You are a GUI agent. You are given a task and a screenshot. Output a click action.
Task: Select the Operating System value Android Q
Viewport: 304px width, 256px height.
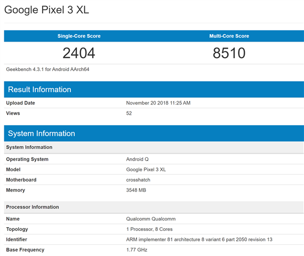pos(137,159)
